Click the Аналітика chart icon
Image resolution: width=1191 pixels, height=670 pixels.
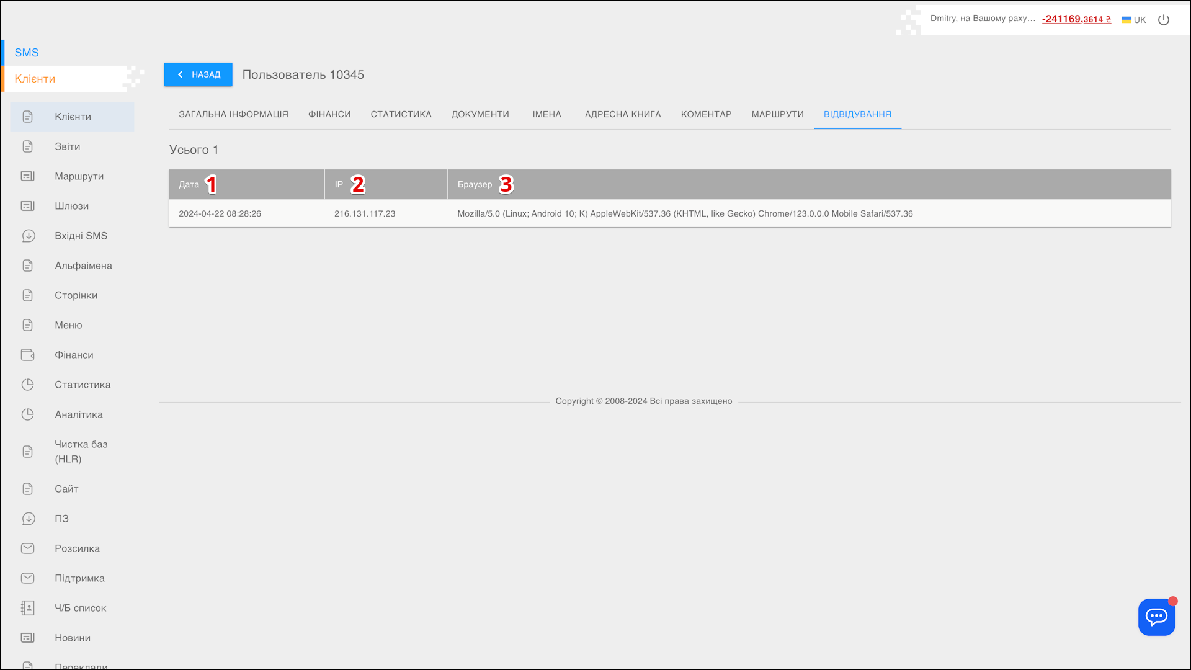point(28,414)
